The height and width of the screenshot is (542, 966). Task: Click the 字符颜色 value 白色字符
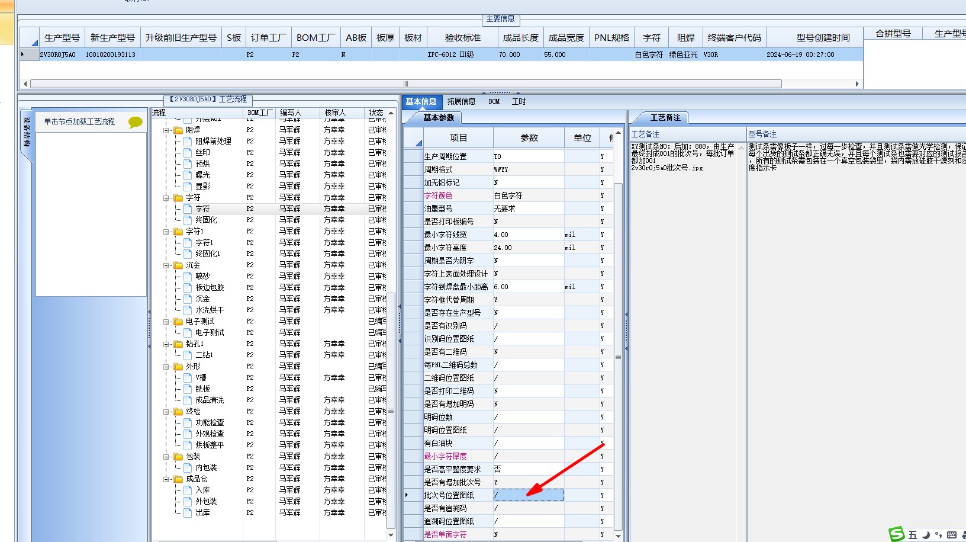(x=529, y=195)
